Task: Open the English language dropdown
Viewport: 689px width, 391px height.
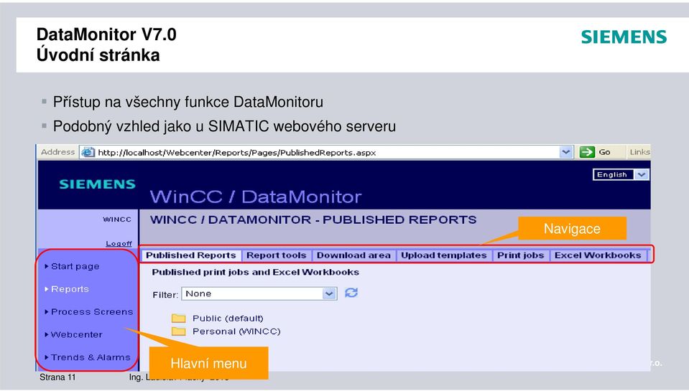Action: coord(621,174)
